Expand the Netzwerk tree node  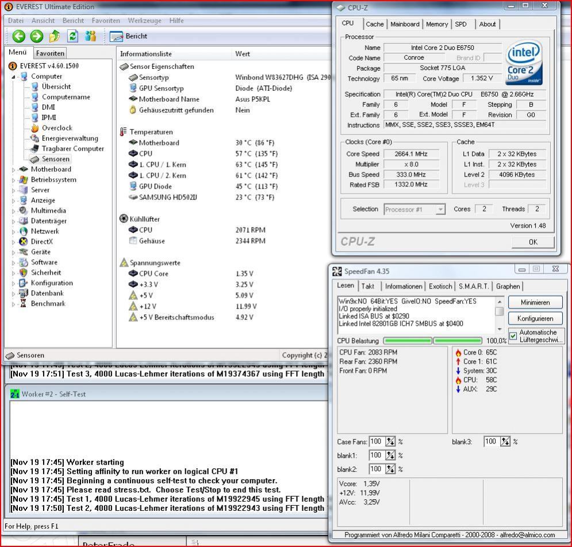point(13,232)
